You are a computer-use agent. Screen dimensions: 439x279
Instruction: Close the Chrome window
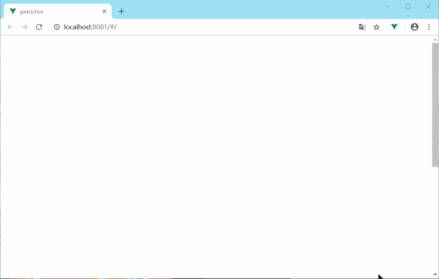pos(428,6)
